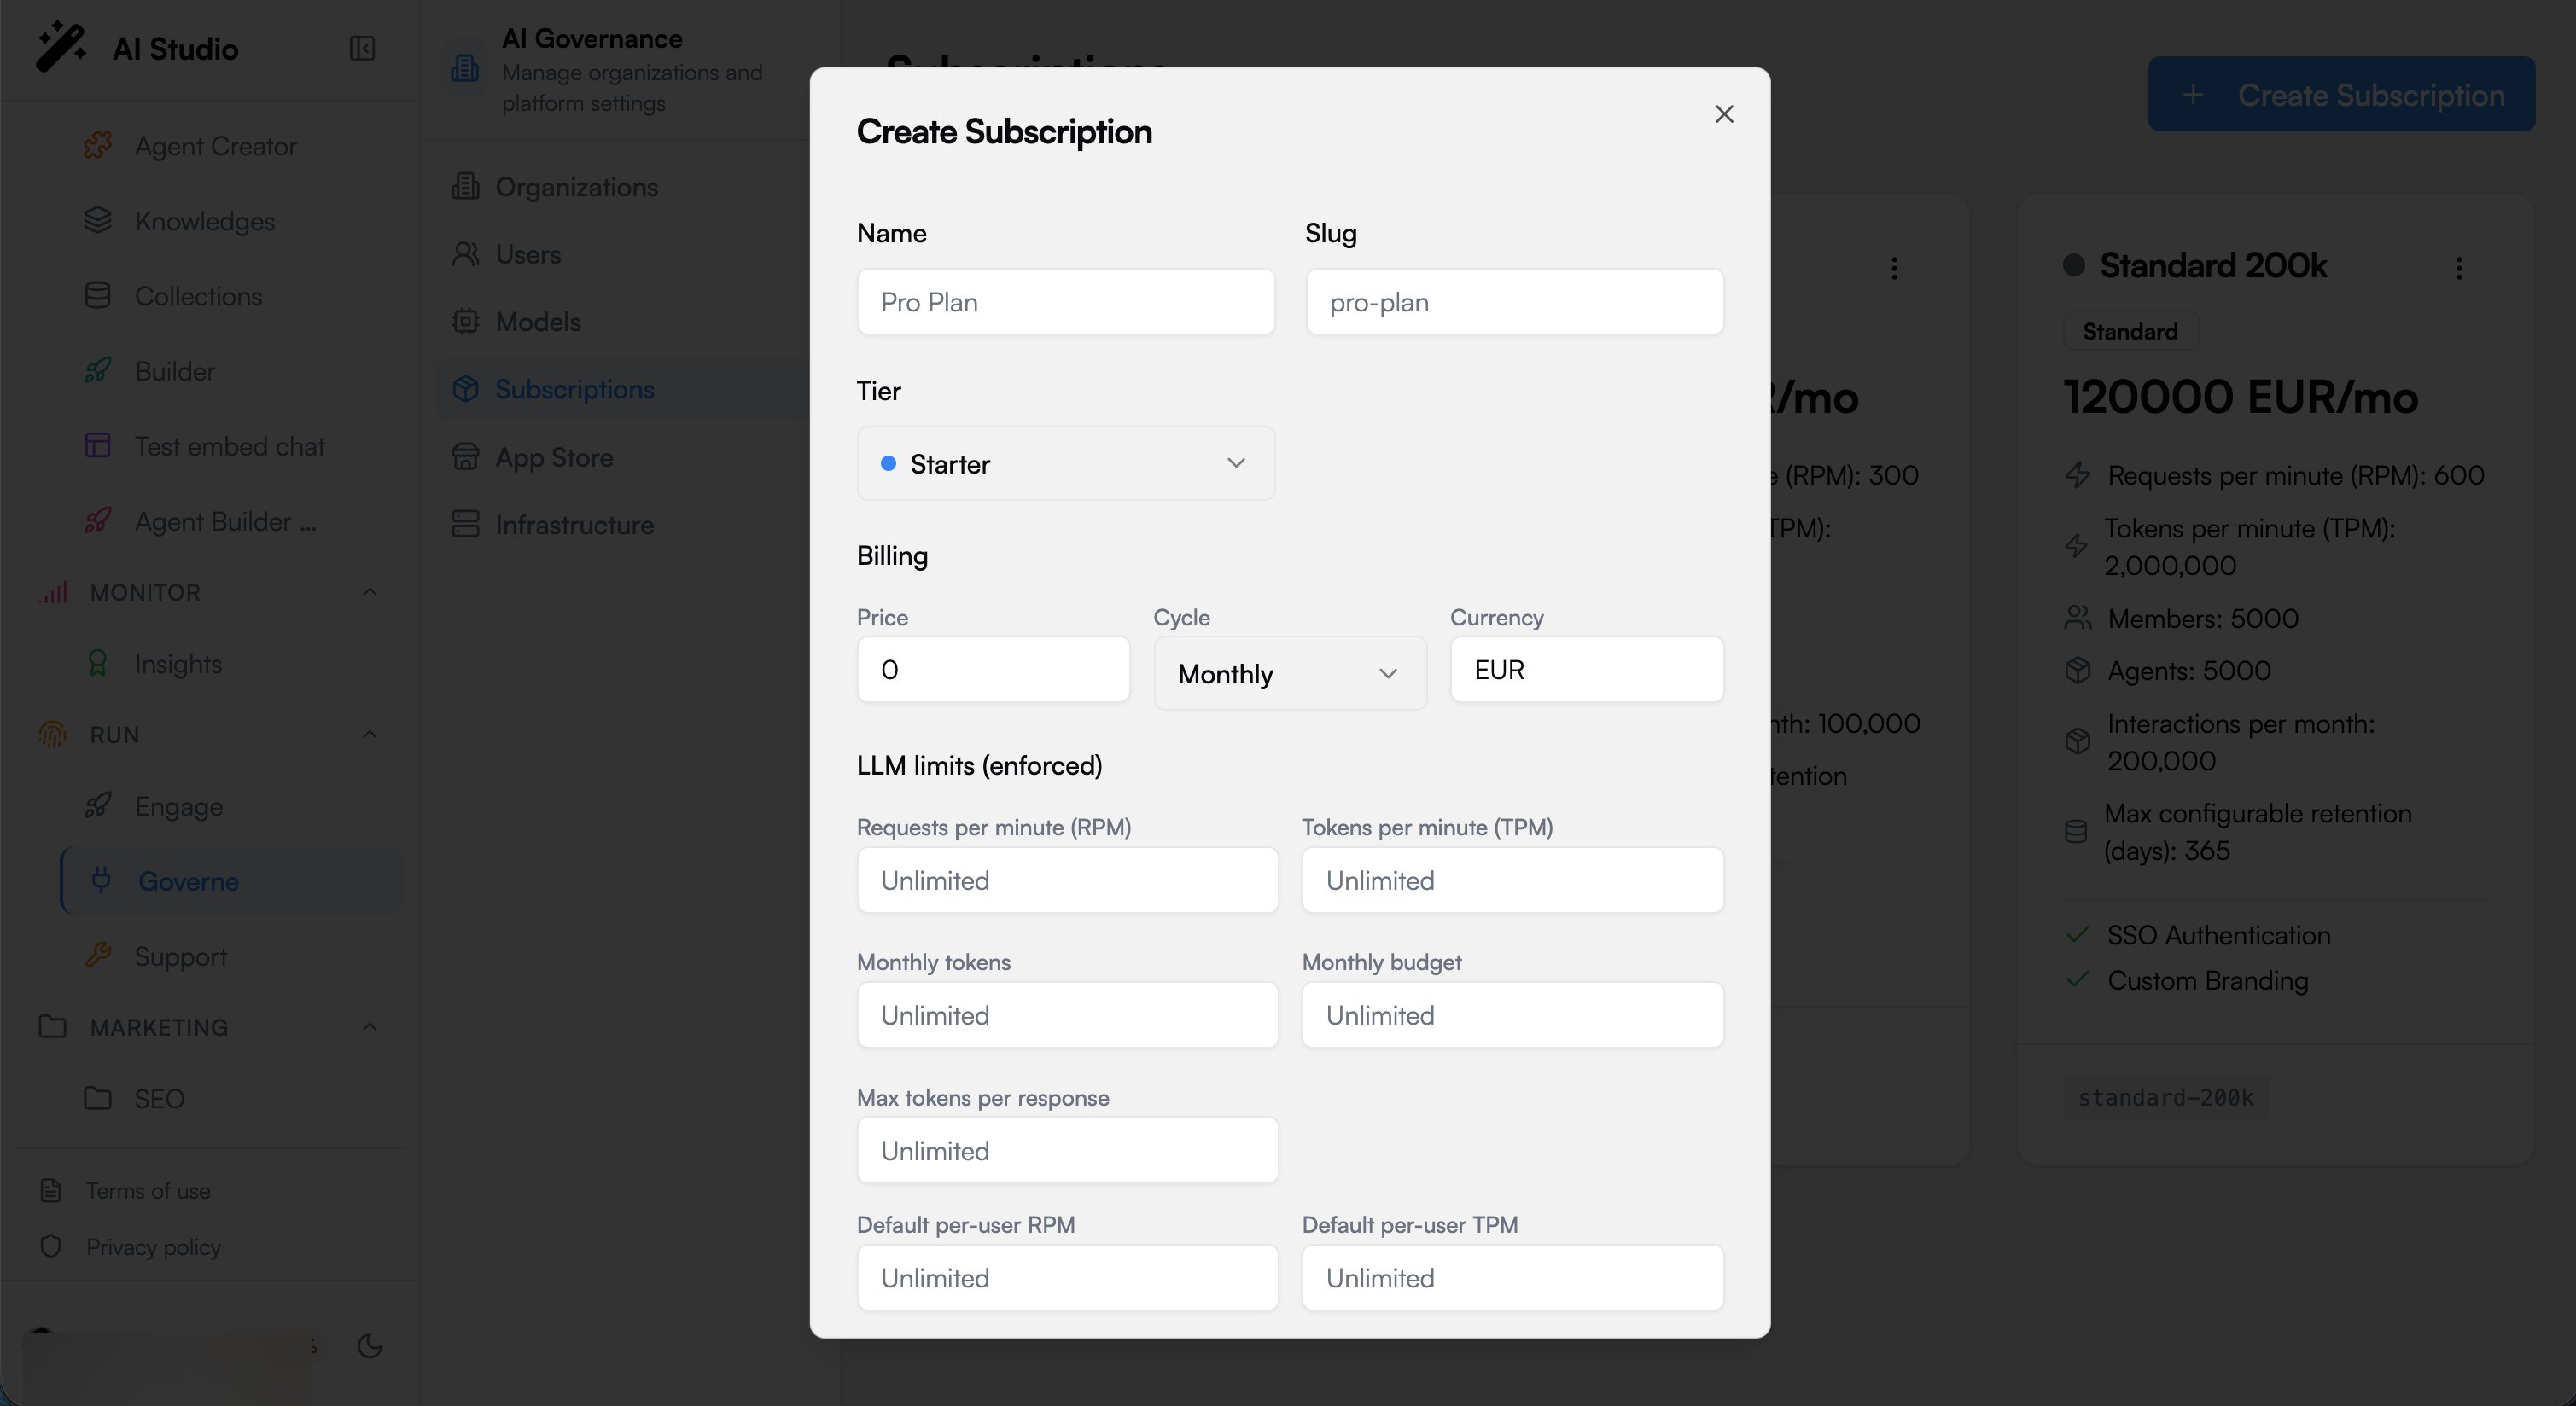Click the Engage rocket icon
2576x1406 pixels.
(98, 805)
